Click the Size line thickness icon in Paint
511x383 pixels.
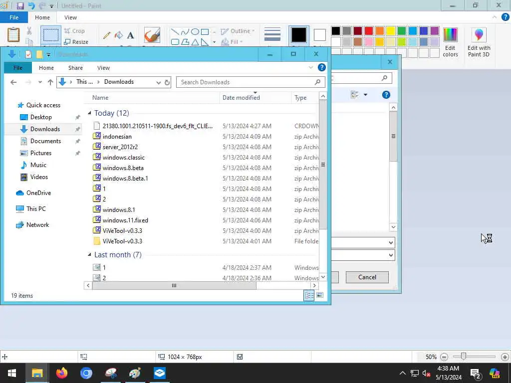click(272, 35)
